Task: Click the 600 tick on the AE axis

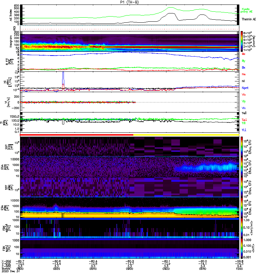Action: (17, 6)
